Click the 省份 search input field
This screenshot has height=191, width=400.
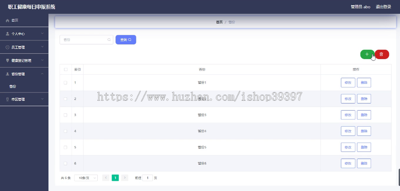(86, 40)
